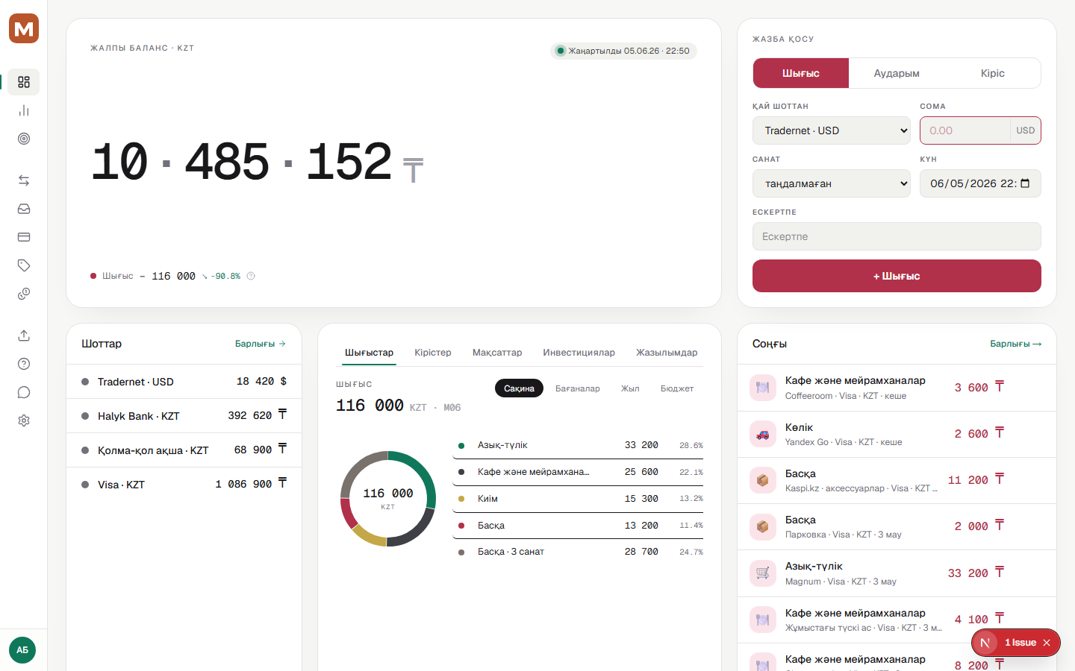The width and height of the screenshot is (1075, 671).
Task: Open the Инвестициялар tab
Action: tap(579, 353)
